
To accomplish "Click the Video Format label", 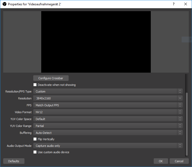I will point(23,112).
